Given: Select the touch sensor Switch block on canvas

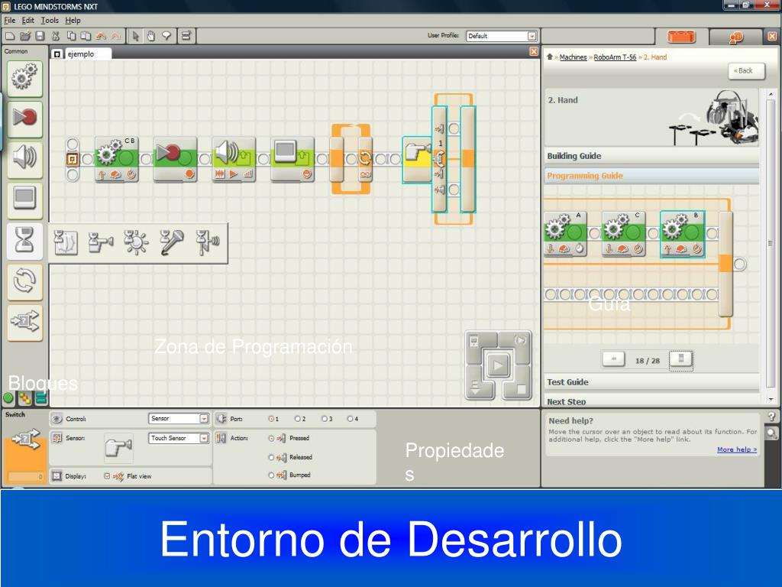Looking at the screenshot, I should pyautogui.click(x=417, y=159).
